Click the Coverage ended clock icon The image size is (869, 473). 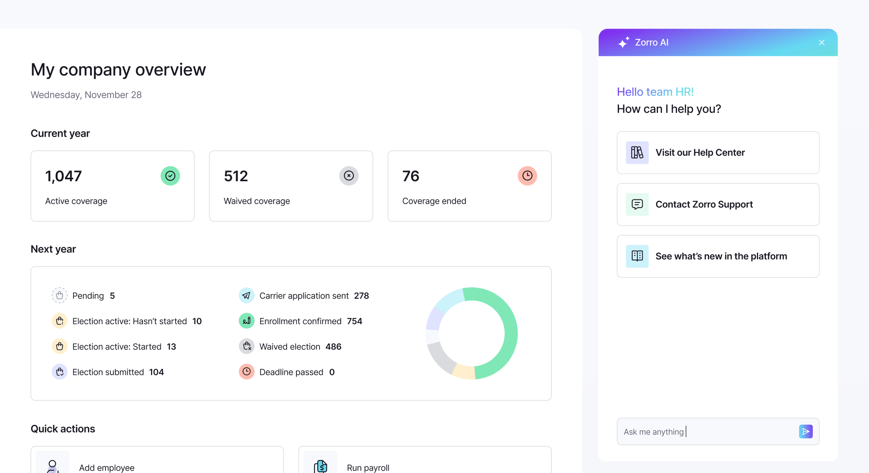(x=527, y=176)
